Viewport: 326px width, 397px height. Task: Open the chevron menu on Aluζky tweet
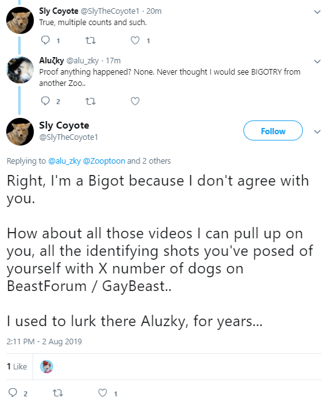tap(317, 61)
